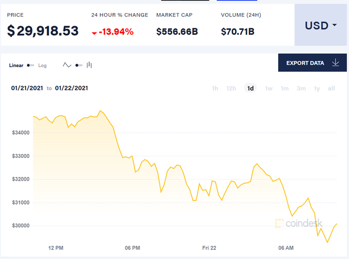
Task: Click the download arrow icon
Action: tap(335, 63)
